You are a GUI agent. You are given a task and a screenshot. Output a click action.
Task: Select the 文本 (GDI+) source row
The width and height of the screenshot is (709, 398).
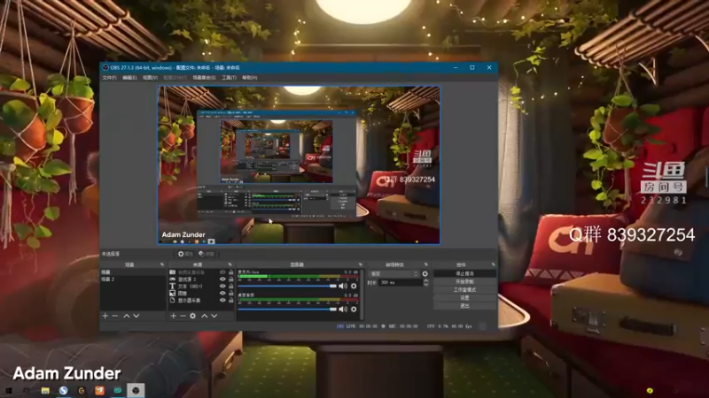[201, 286]
